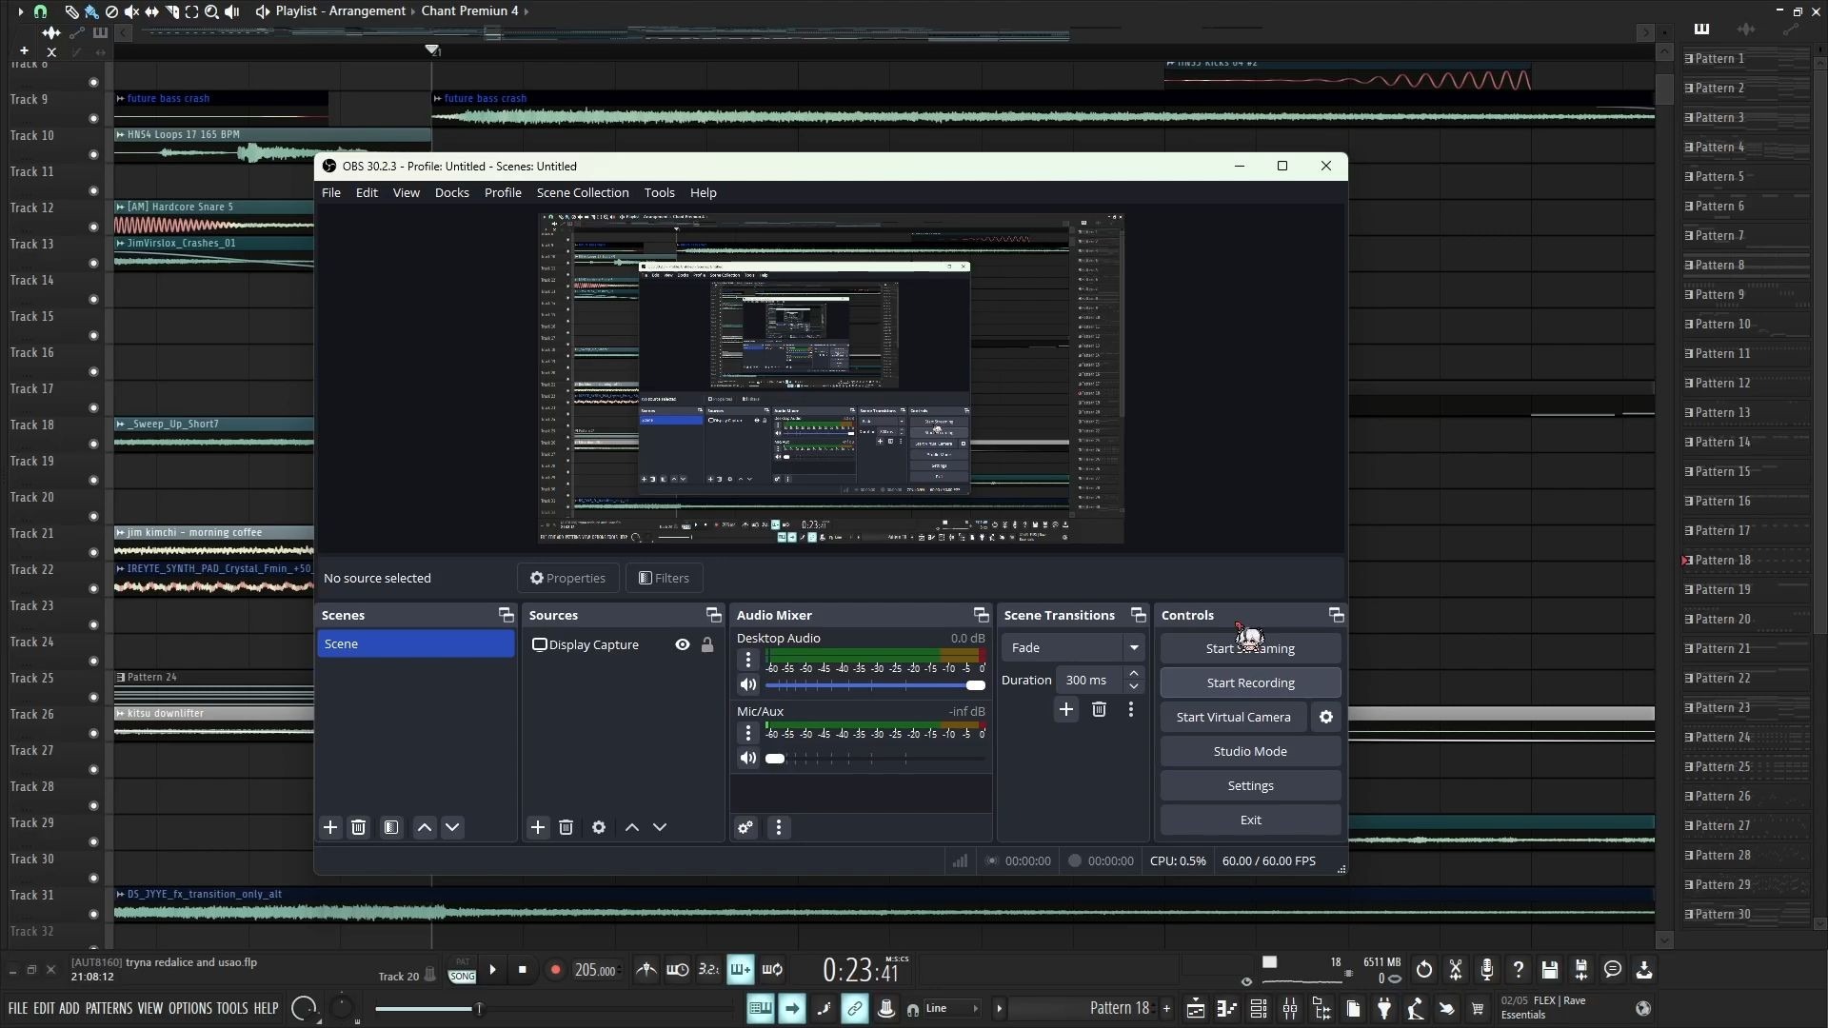Open Desktop Audio three-dot options menu

tap(748, 659)
